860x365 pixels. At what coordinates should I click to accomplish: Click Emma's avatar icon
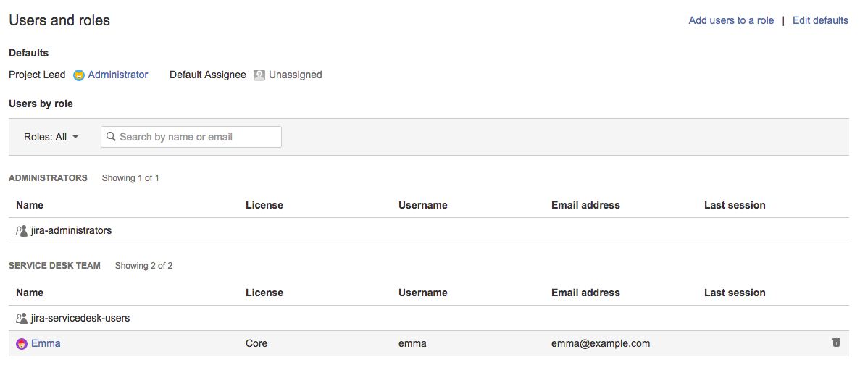(x=22, y=343)
